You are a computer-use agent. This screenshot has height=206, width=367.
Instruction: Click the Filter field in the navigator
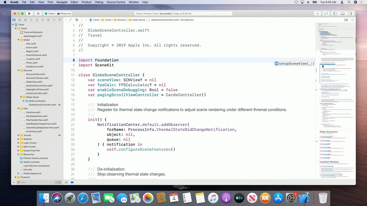click(x=35, y=182)
